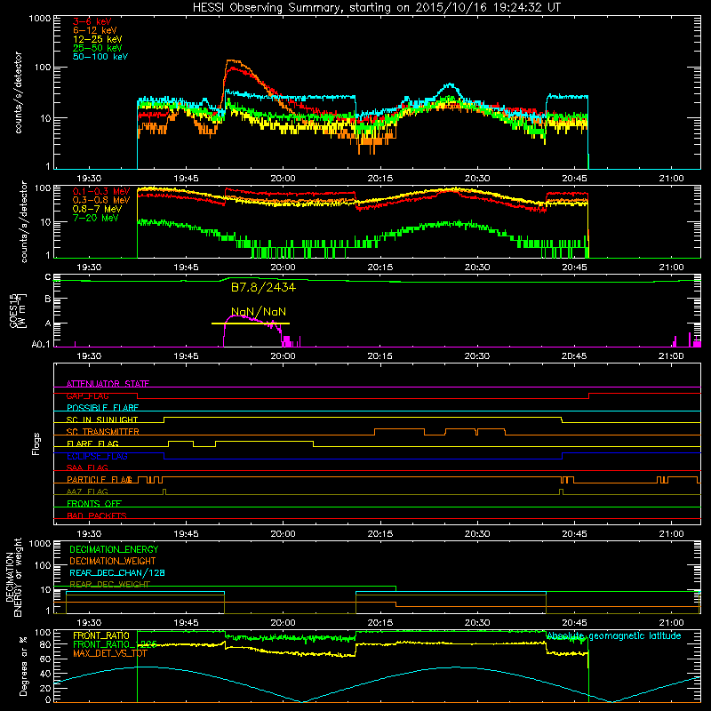
Task: Pick the AAZ_FLAG label
Action: pyautogui.click(x=87, y=491)
